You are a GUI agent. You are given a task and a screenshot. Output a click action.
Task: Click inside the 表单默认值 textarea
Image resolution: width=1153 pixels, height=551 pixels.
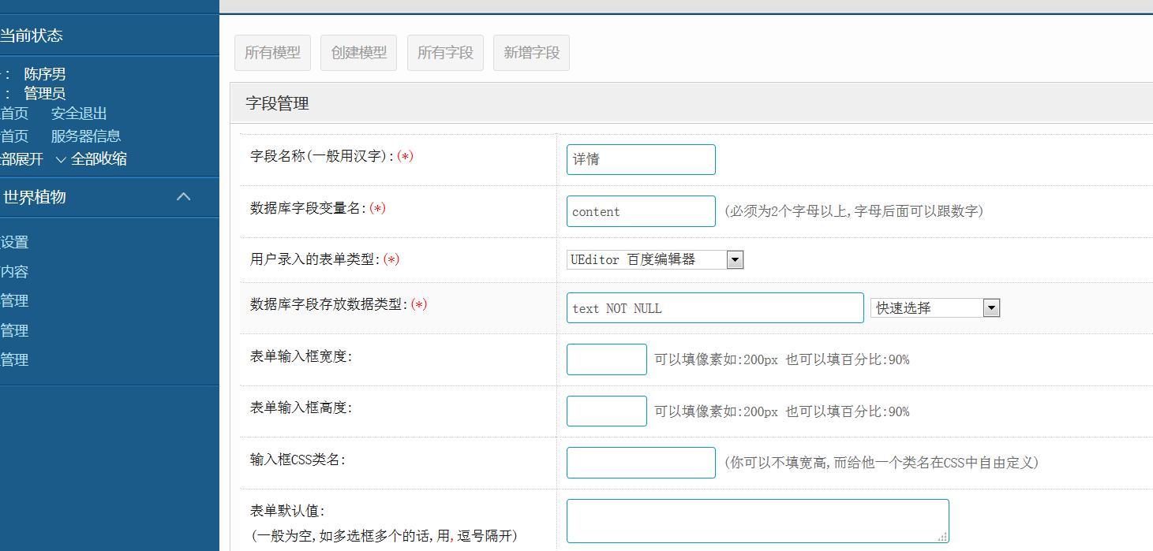pos(756,520)
